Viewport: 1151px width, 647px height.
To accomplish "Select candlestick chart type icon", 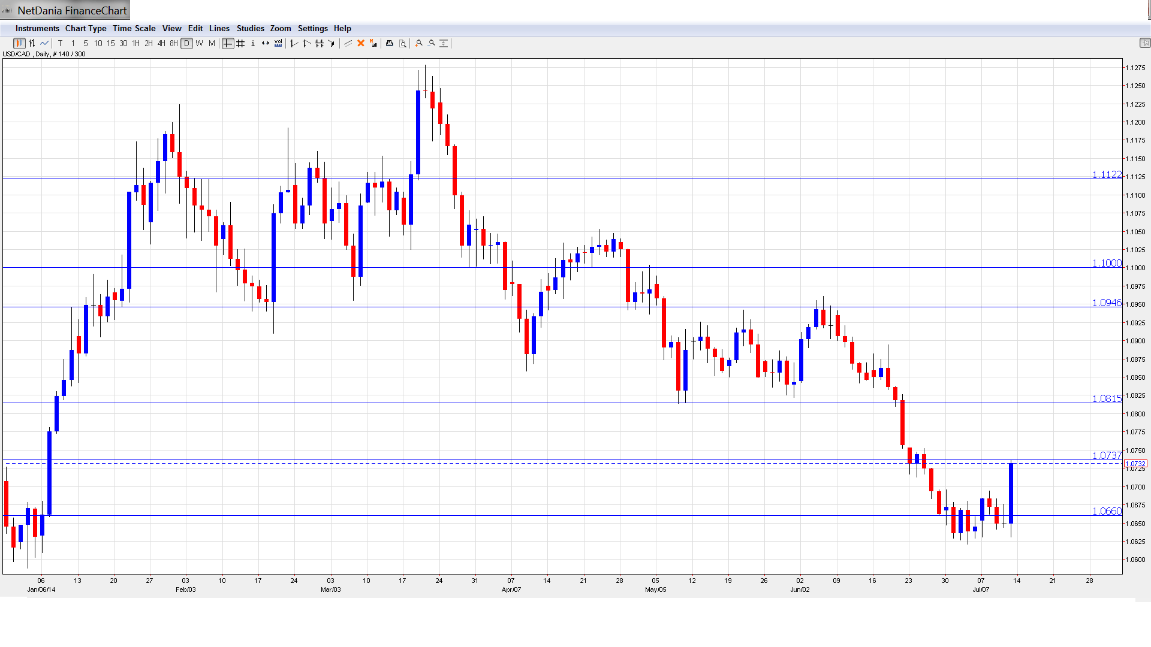I will [19, 43].
